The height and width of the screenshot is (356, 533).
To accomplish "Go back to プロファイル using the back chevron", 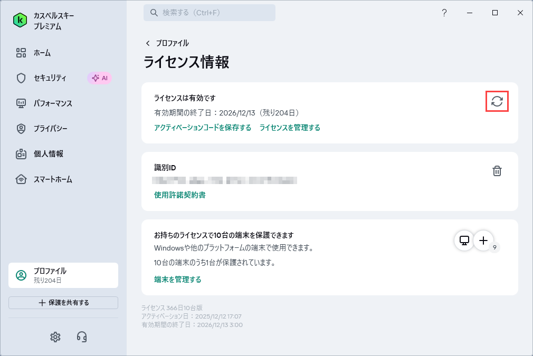I will pos(148,43).
